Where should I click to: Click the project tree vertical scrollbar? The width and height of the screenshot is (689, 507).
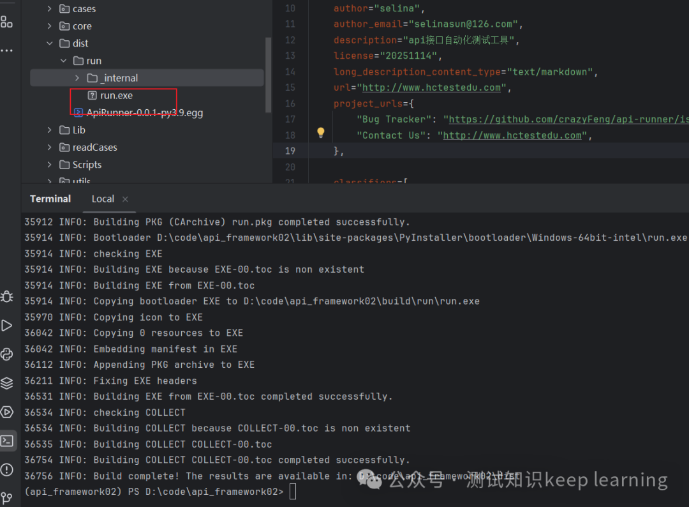(268, 75)
